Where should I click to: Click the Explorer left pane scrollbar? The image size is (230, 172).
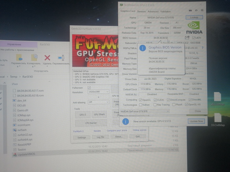coord(5,119)
